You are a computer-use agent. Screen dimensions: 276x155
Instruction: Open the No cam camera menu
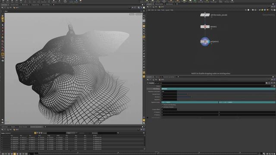[139, 14]
